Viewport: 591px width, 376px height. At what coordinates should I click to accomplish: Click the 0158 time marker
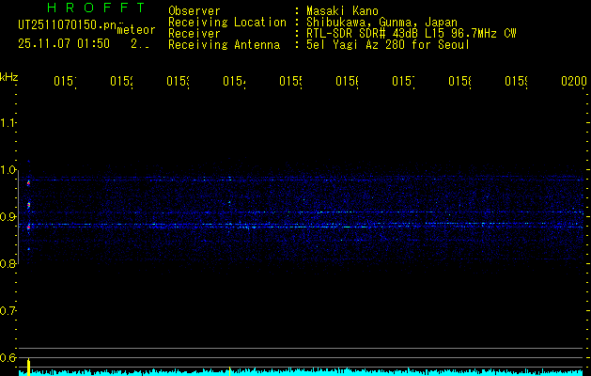click(x=459, y=81)
